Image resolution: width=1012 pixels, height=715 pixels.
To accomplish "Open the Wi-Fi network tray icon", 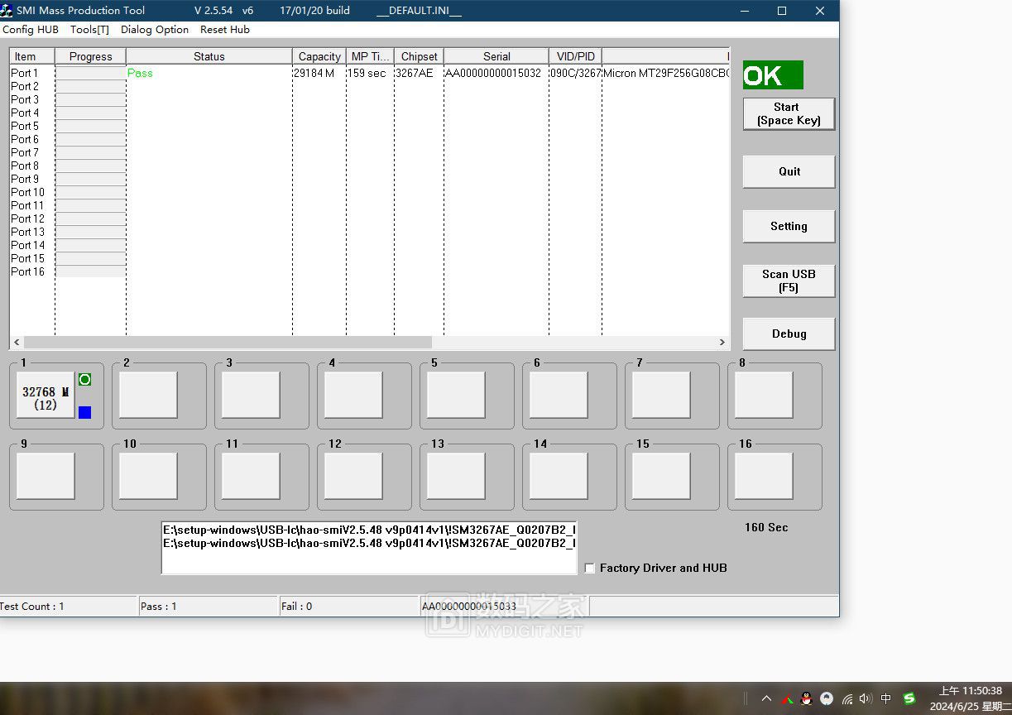I will click(847, 698).
